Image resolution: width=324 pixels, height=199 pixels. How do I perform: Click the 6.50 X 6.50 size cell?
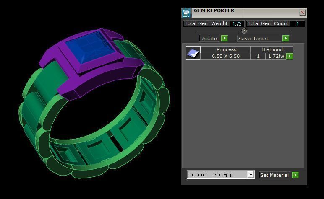[225, 56]
